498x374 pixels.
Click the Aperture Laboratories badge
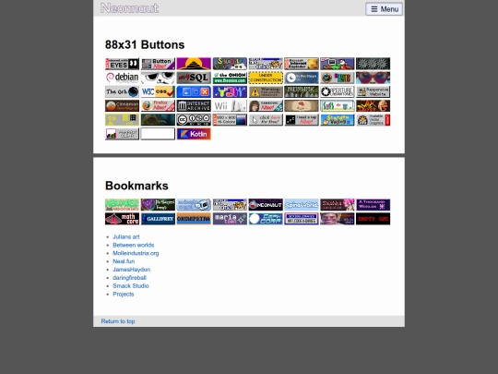point(338,92)
